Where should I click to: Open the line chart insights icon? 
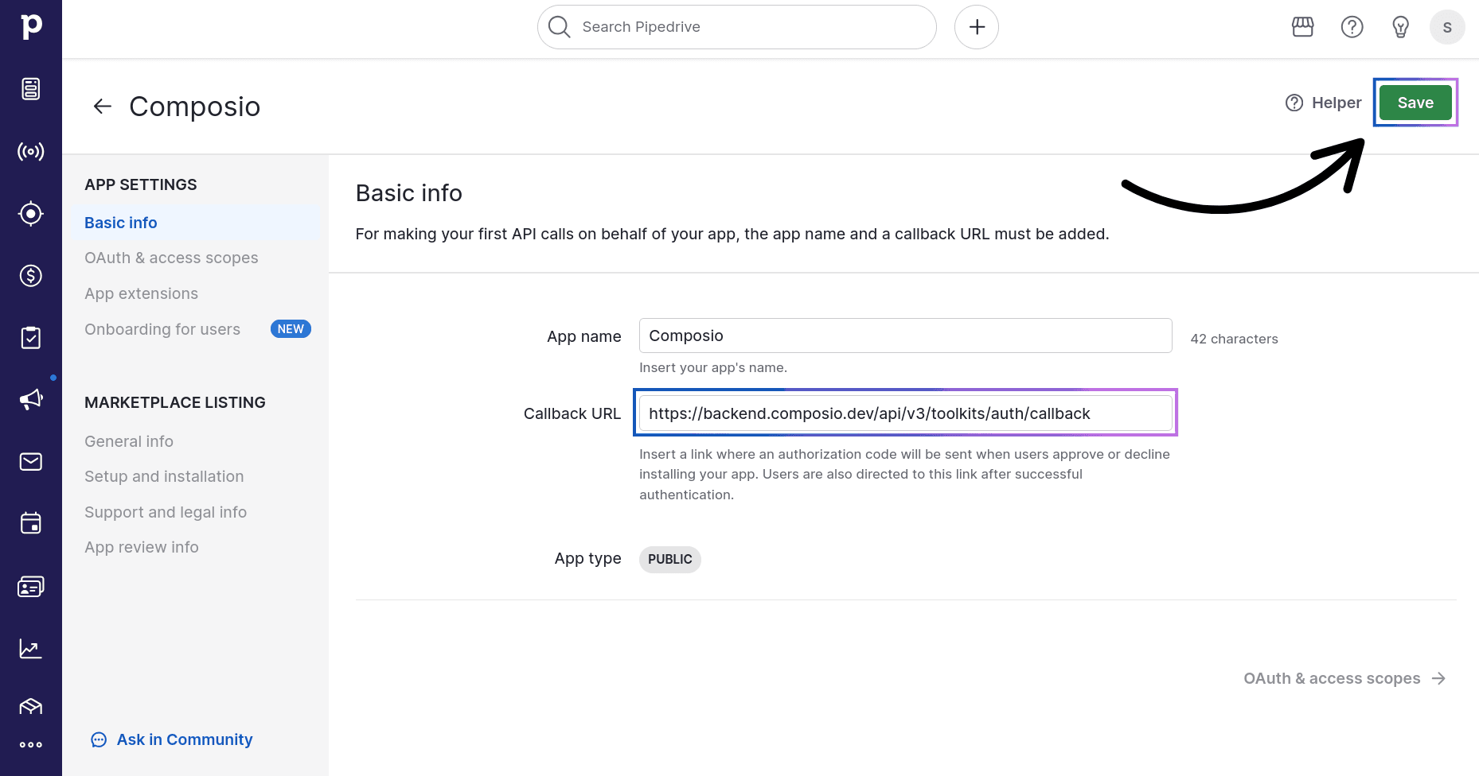click(31, 649)
